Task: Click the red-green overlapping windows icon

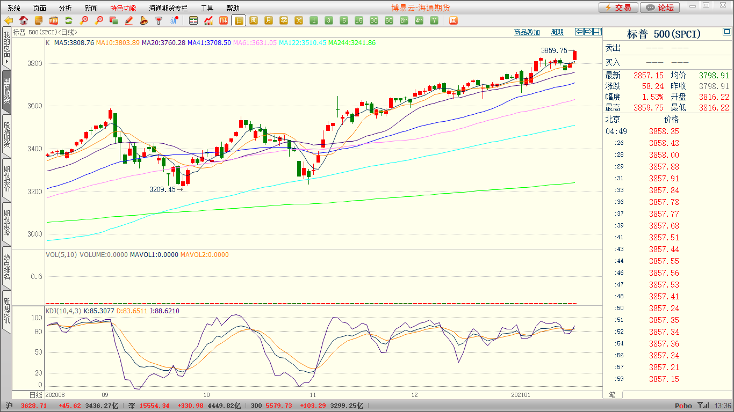Action: click(114, 21)
